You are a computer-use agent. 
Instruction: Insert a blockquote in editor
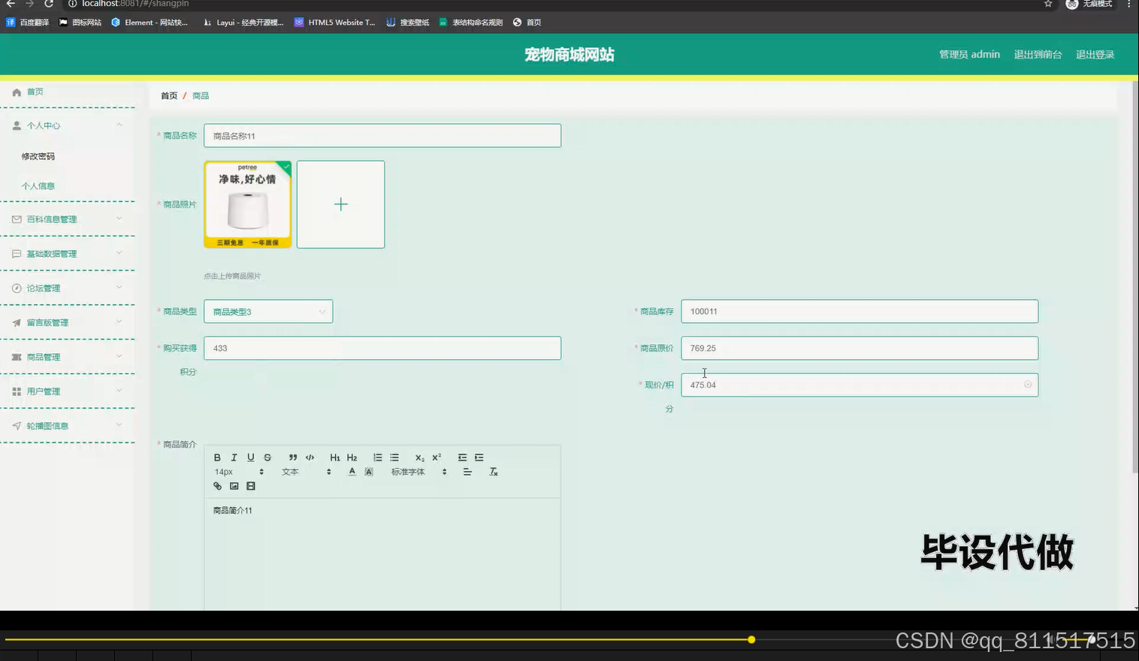tap(293, 457)
